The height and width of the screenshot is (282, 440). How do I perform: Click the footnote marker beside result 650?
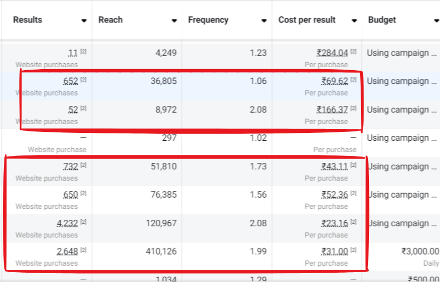point(83,194)
